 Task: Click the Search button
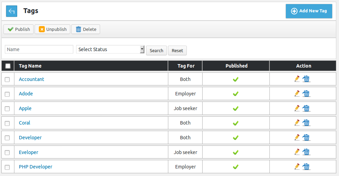(157, 50)
